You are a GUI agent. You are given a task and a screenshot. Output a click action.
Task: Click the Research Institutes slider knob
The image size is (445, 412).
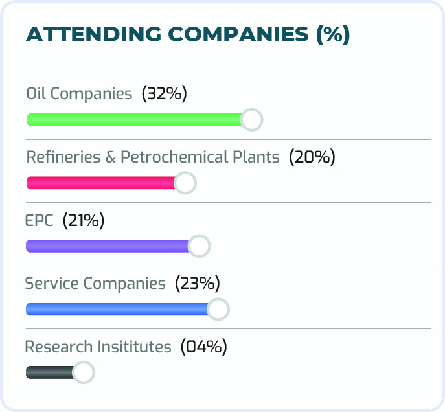(83, 372)
